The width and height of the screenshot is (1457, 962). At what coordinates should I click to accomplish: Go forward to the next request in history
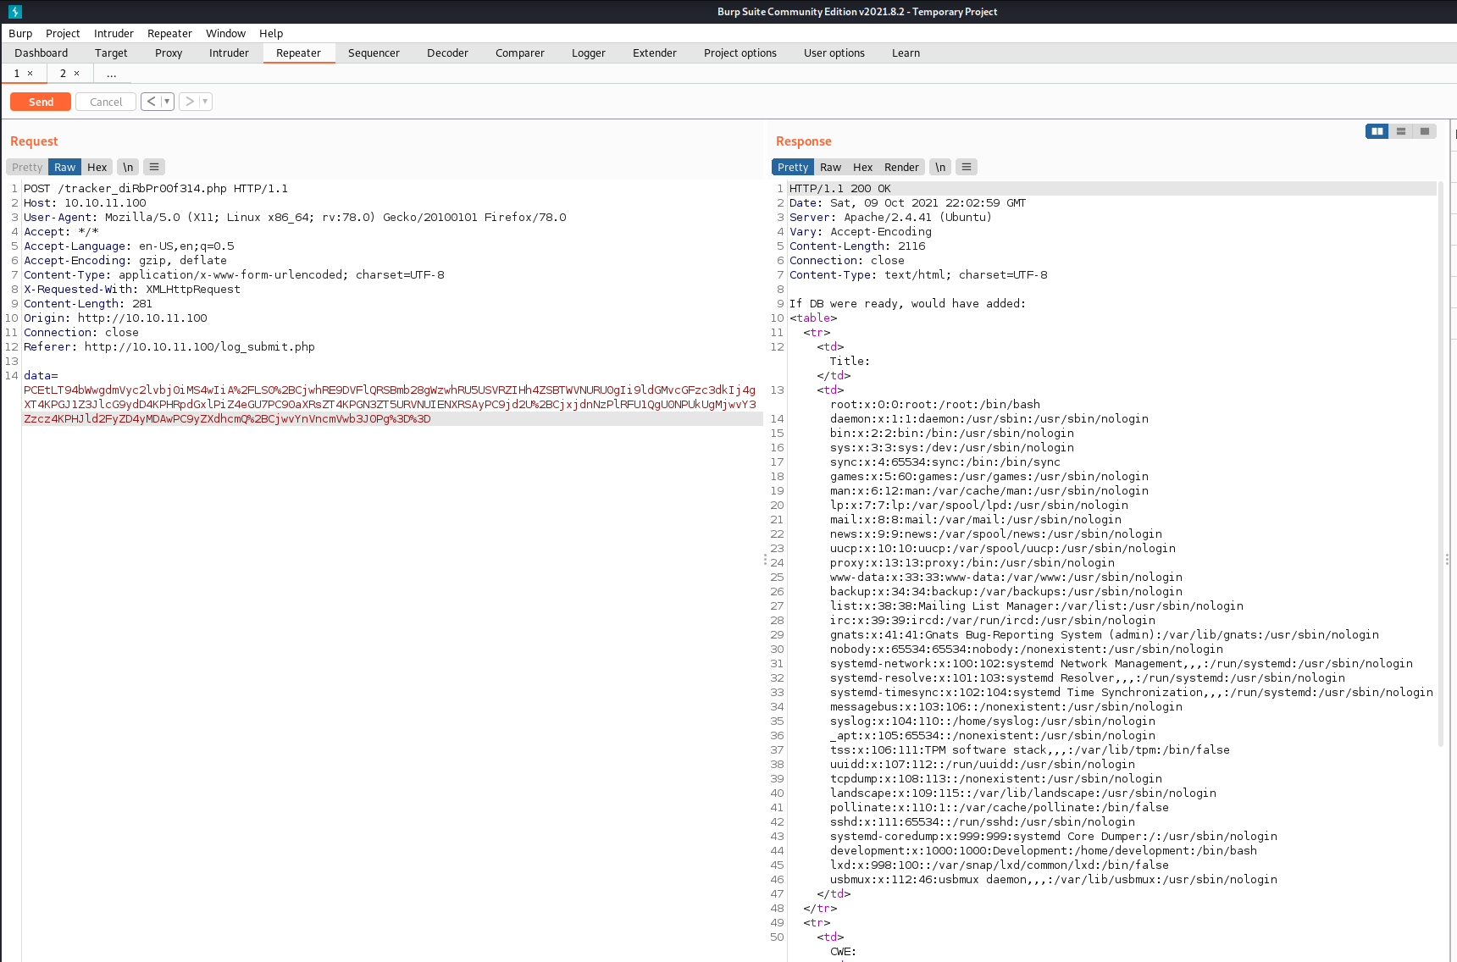tap(190, 102)
